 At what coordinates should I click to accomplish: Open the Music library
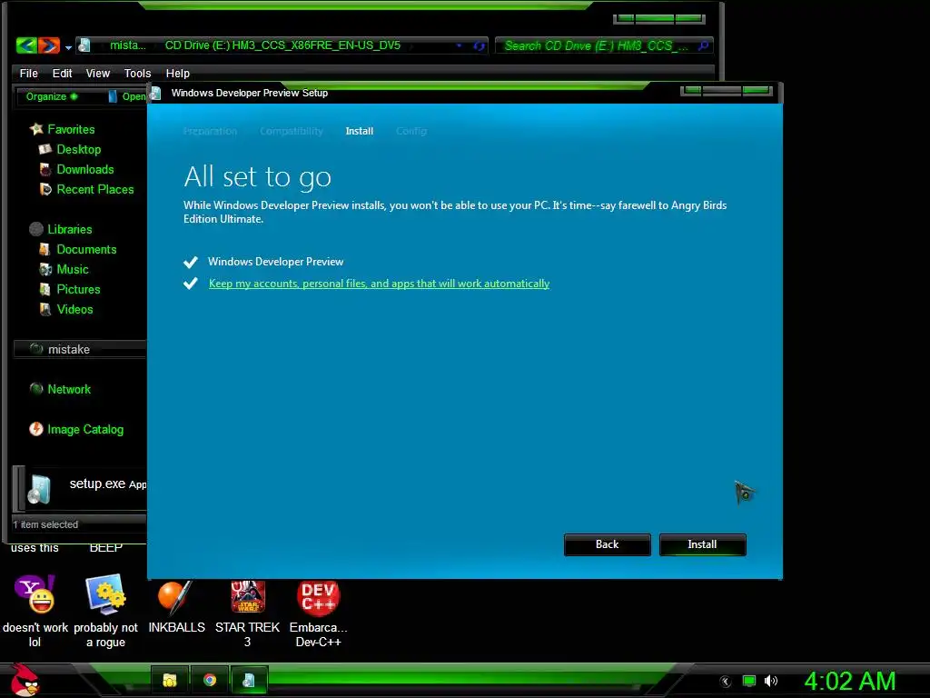pos(73,269)
